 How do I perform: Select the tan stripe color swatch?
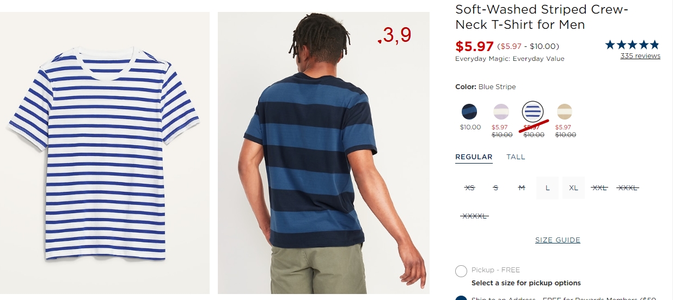point(564,112)
